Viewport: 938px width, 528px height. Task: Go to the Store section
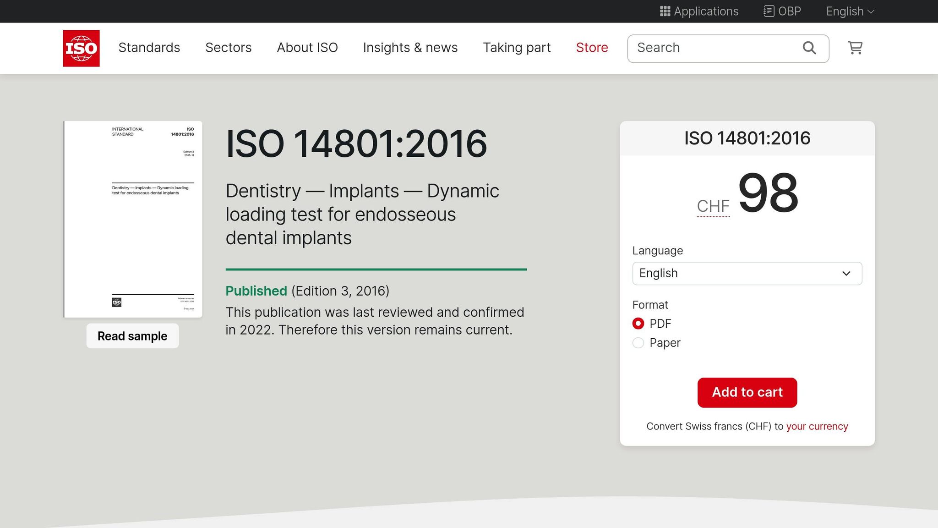click(592, 48)
